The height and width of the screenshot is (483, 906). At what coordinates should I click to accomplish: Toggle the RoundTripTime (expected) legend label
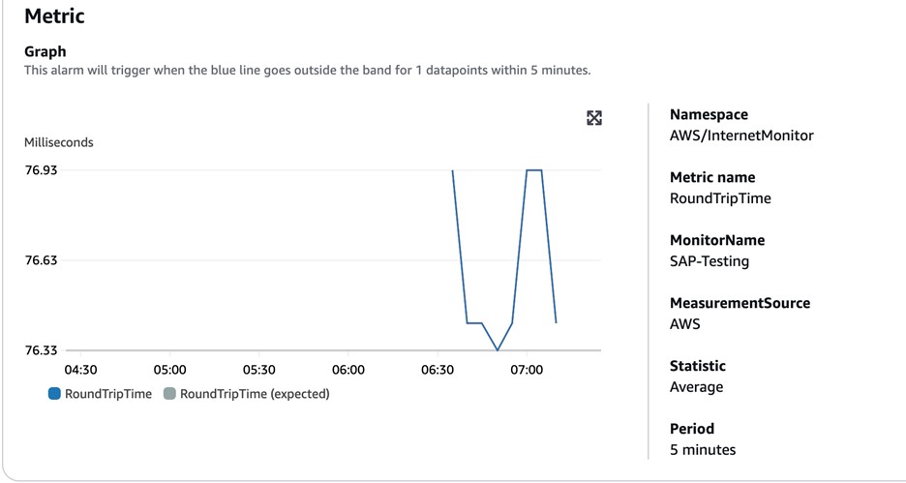[255, 394]
